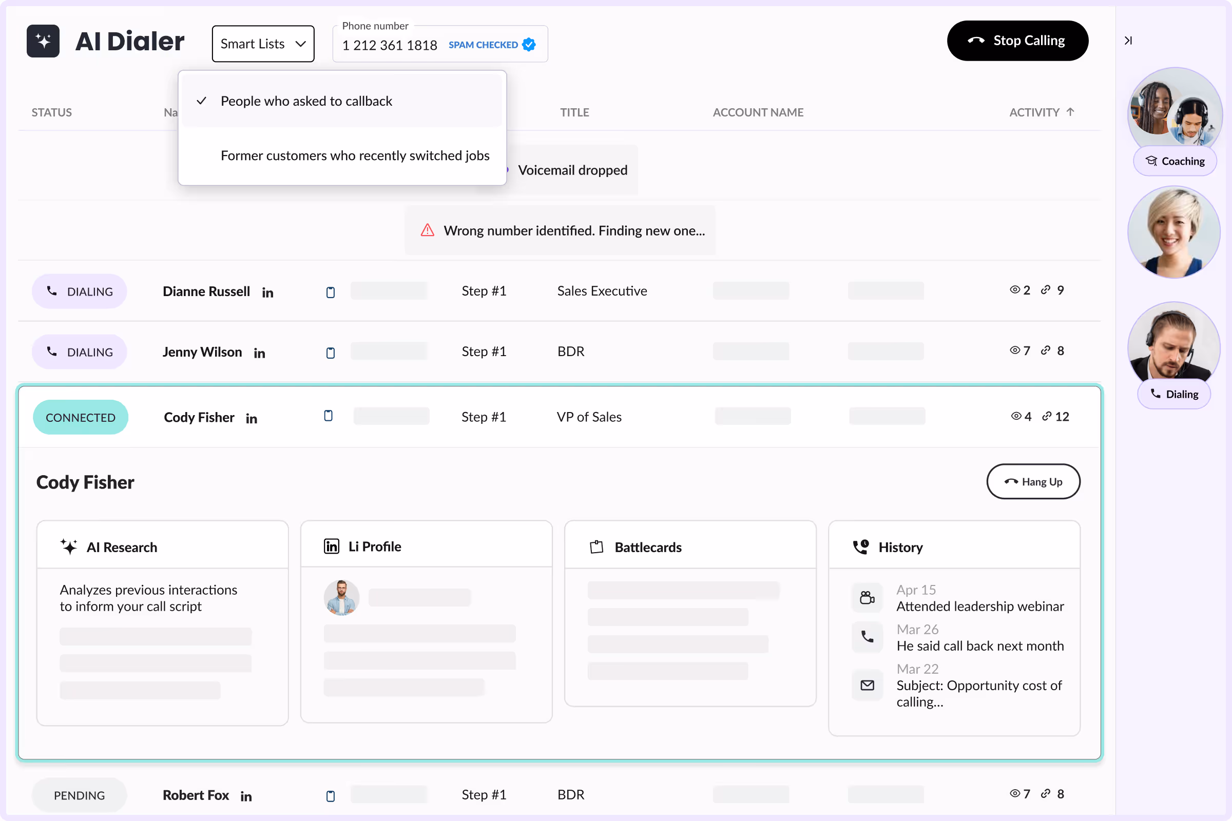Click the webinar camera icon for Apr 15
The height and width of the screenshot is (821, 1232).
pos(868,597)
